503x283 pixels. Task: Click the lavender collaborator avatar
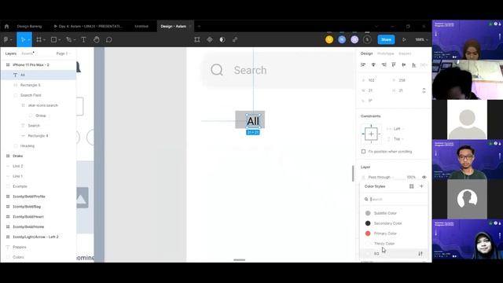(x=354, y=39)
